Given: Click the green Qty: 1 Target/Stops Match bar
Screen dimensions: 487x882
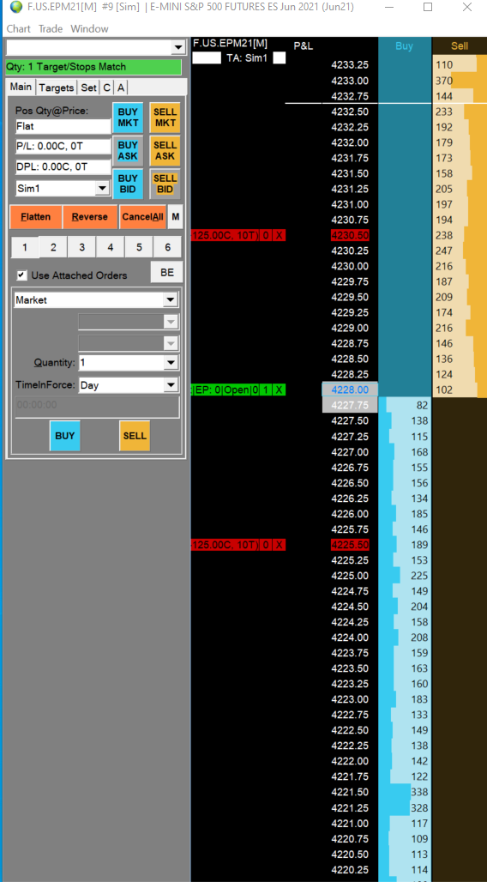Looking at the screenshot, I should click(93, 67).
